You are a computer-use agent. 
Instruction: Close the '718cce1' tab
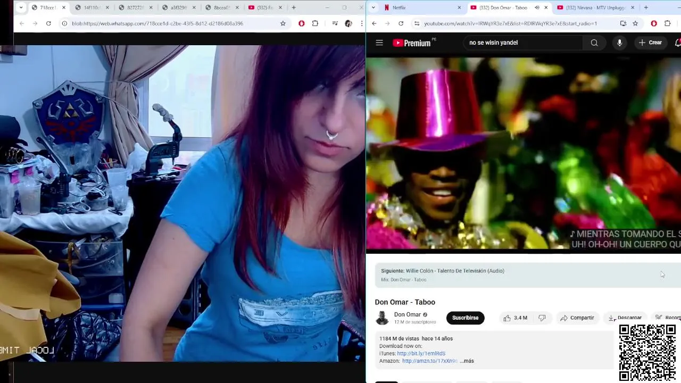click(64, 7)
